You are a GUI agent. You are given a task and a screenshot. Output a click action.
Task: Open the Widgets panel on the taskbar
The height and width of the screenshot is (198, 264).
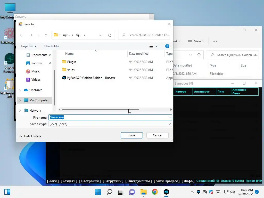click(7, 192)
